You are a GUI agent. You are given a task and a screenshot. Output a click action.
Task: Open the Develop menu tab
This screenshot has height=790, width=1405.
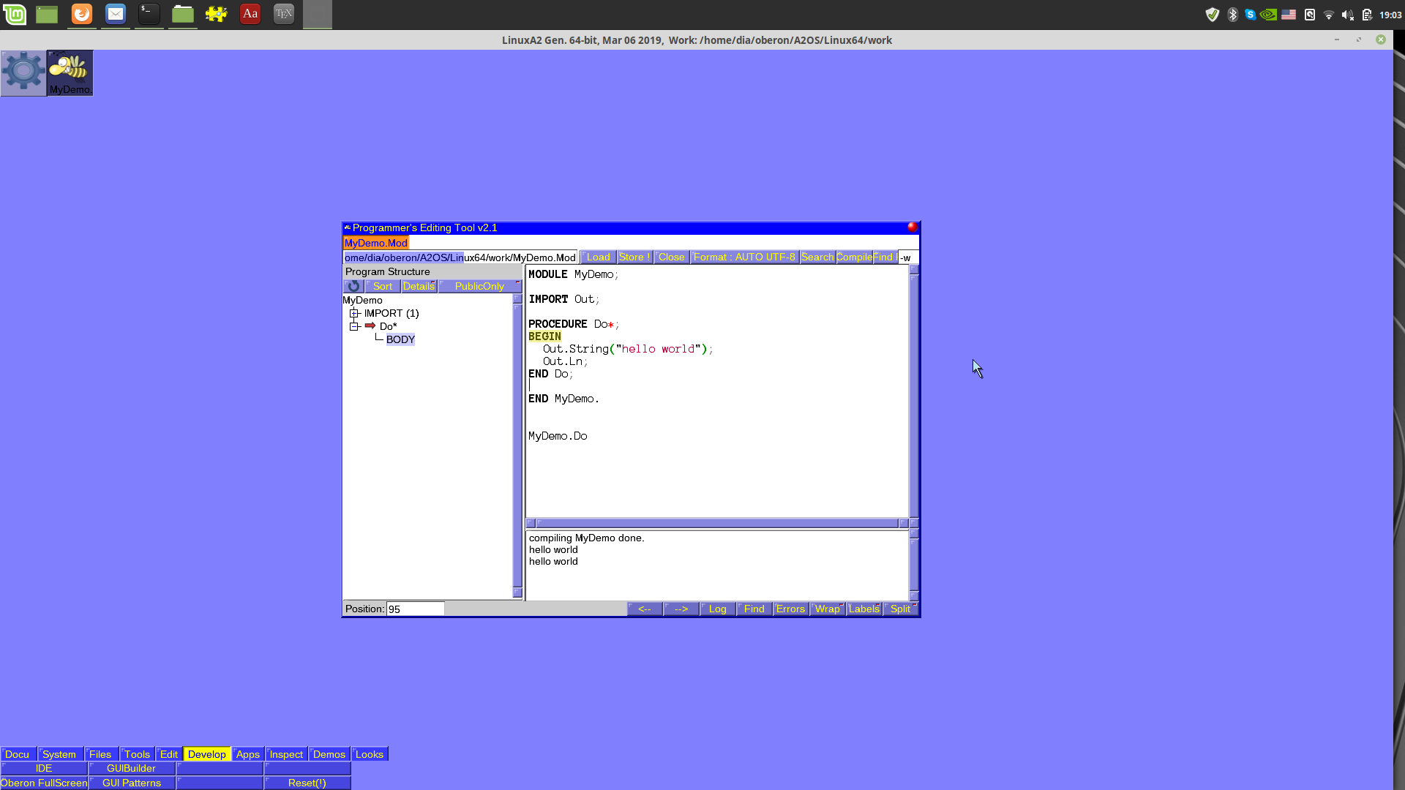[x=206, y=754]
